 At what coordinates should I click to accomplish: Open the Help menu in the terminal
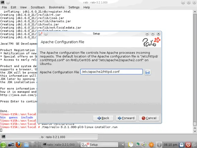click(x=87, y=8)
